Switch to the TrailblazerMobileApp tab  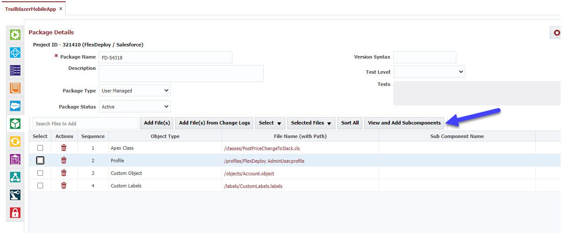pyautogui.click(x=30, y=9)
